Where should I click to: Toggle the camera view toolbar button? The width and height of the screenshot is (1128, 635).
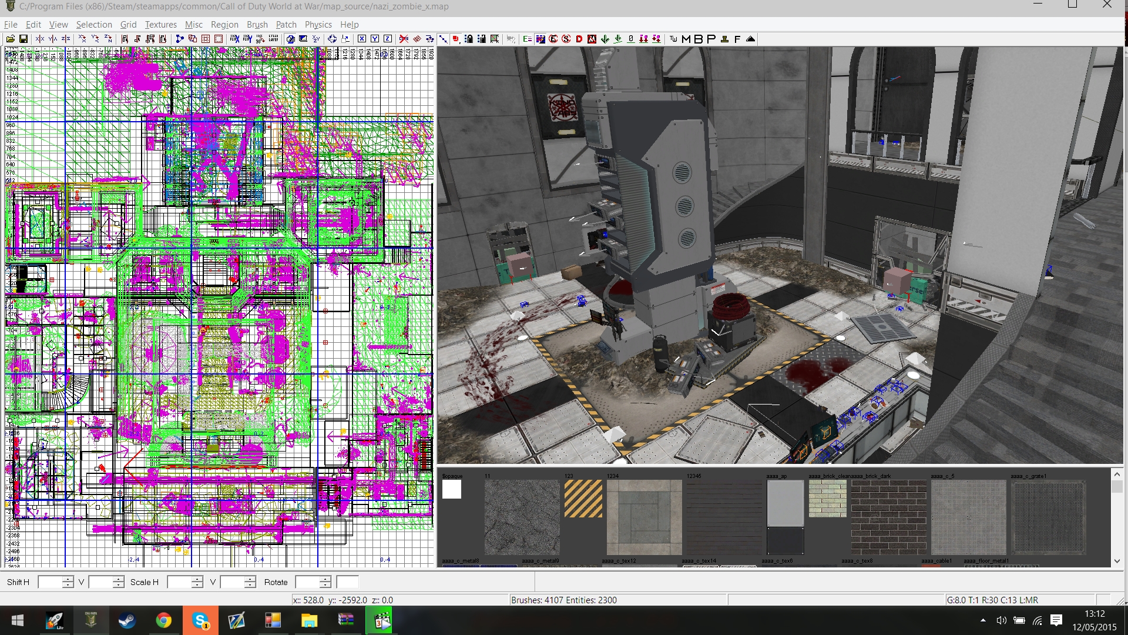click(290, 39)
